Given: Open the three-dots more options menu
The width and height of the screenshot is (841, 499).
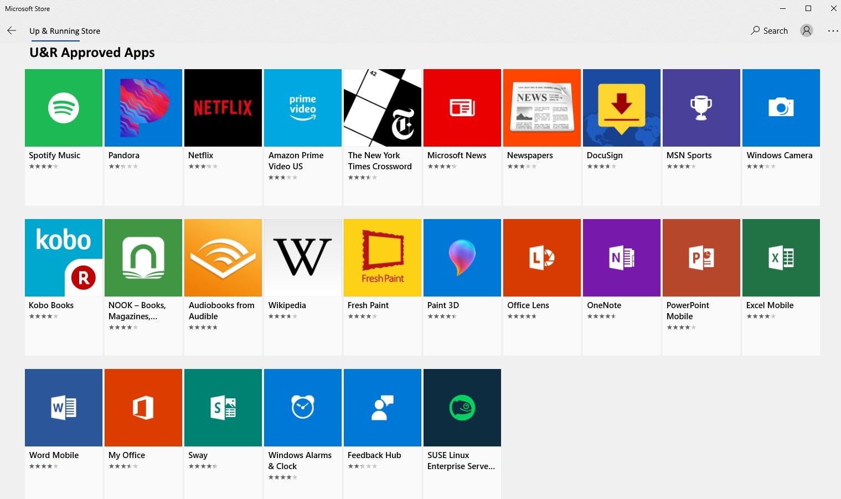Looking at the screenshot, I should (833, 31).
